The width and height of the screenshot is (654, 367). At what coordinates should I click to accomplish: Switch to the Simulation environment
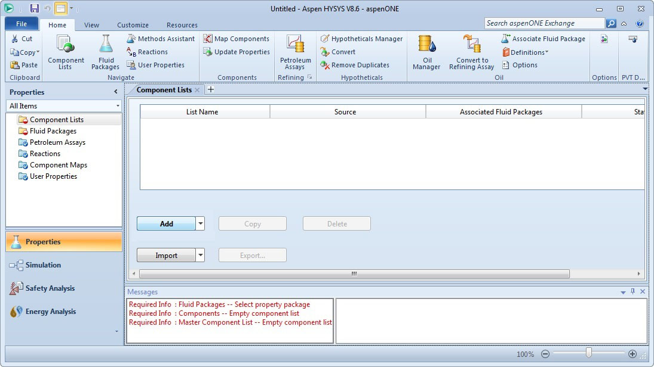coord(43,265)
